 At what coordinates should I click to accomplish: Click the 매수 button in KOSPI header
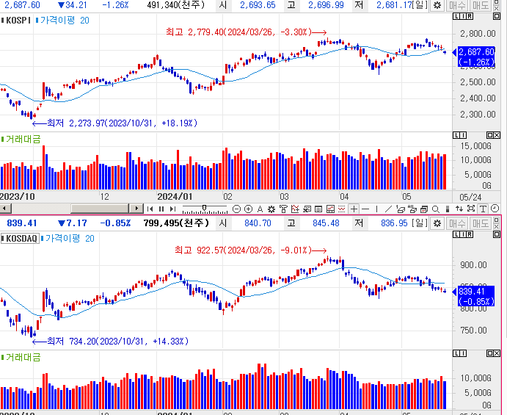456,5
